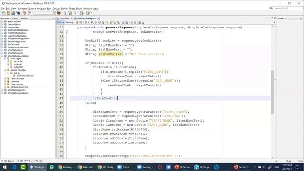Viewport: 304px width, 171px height.
Task: Open the Run Project dropdown arrow
Action: [x=78, y=13]
